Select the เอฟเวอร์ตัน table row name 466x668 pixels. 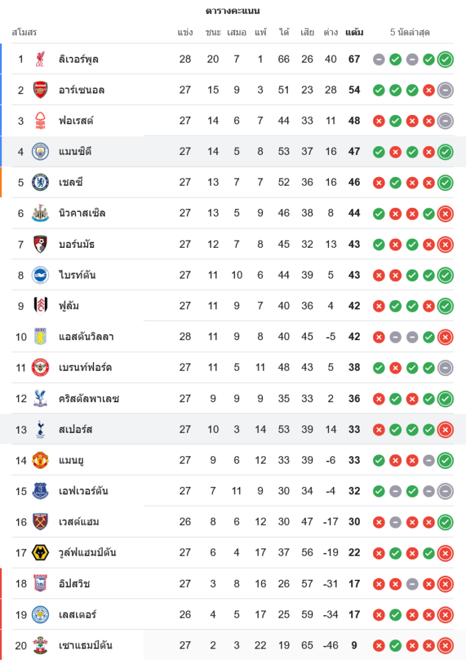83,491
